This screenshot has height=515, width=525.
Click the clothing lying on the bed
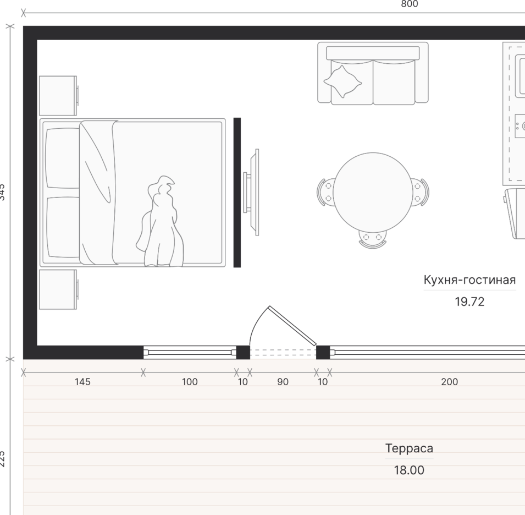159,226
